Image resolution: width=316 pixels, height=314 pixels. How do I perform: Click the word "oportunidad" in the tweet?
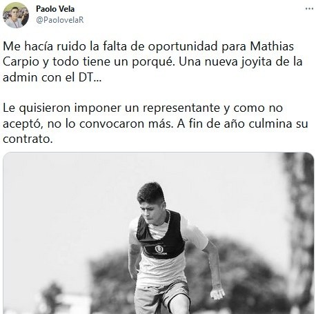coord(183,47)
